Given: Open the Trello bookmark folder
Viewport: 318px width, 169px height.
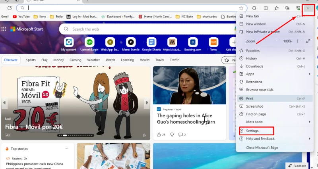Looking at the screenshot, I should (x=56, y=17).
